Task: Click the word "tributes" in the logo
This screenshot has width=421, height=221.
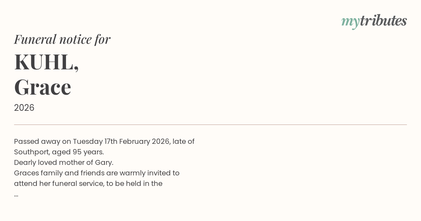Action: tap(383, 21)
